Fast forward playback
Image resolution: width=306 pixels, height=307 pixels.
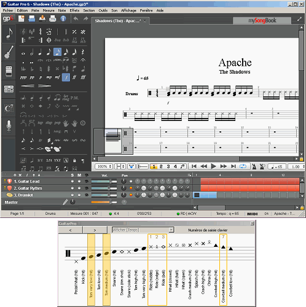click(224, 166)
